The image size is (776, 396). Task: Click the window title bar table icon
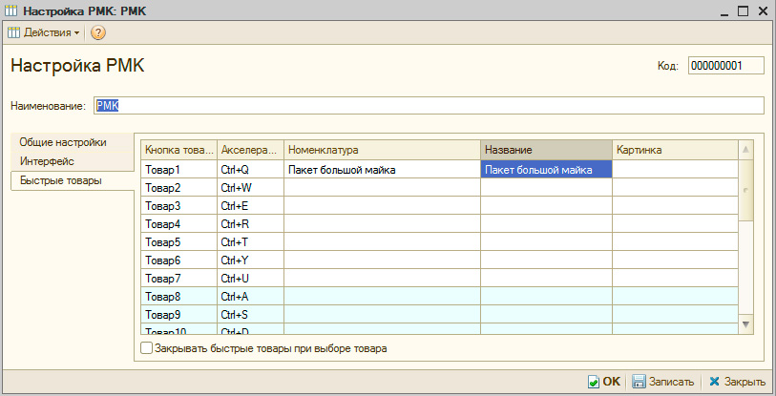point(10,10)
